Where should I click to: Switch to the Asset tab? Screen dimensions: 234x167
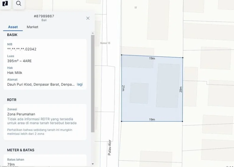click(x=13, y=27)
